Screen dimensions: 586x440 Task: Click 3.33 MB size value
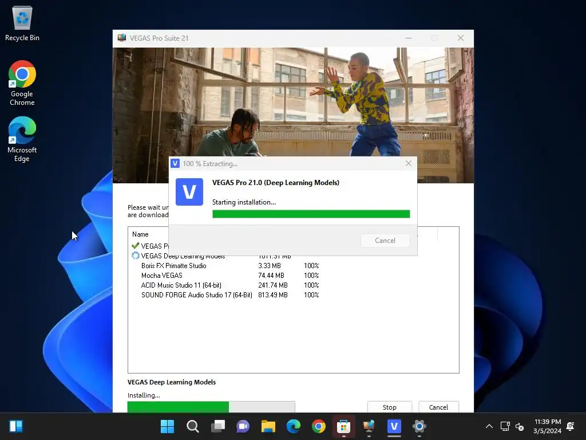click(270, 266)
